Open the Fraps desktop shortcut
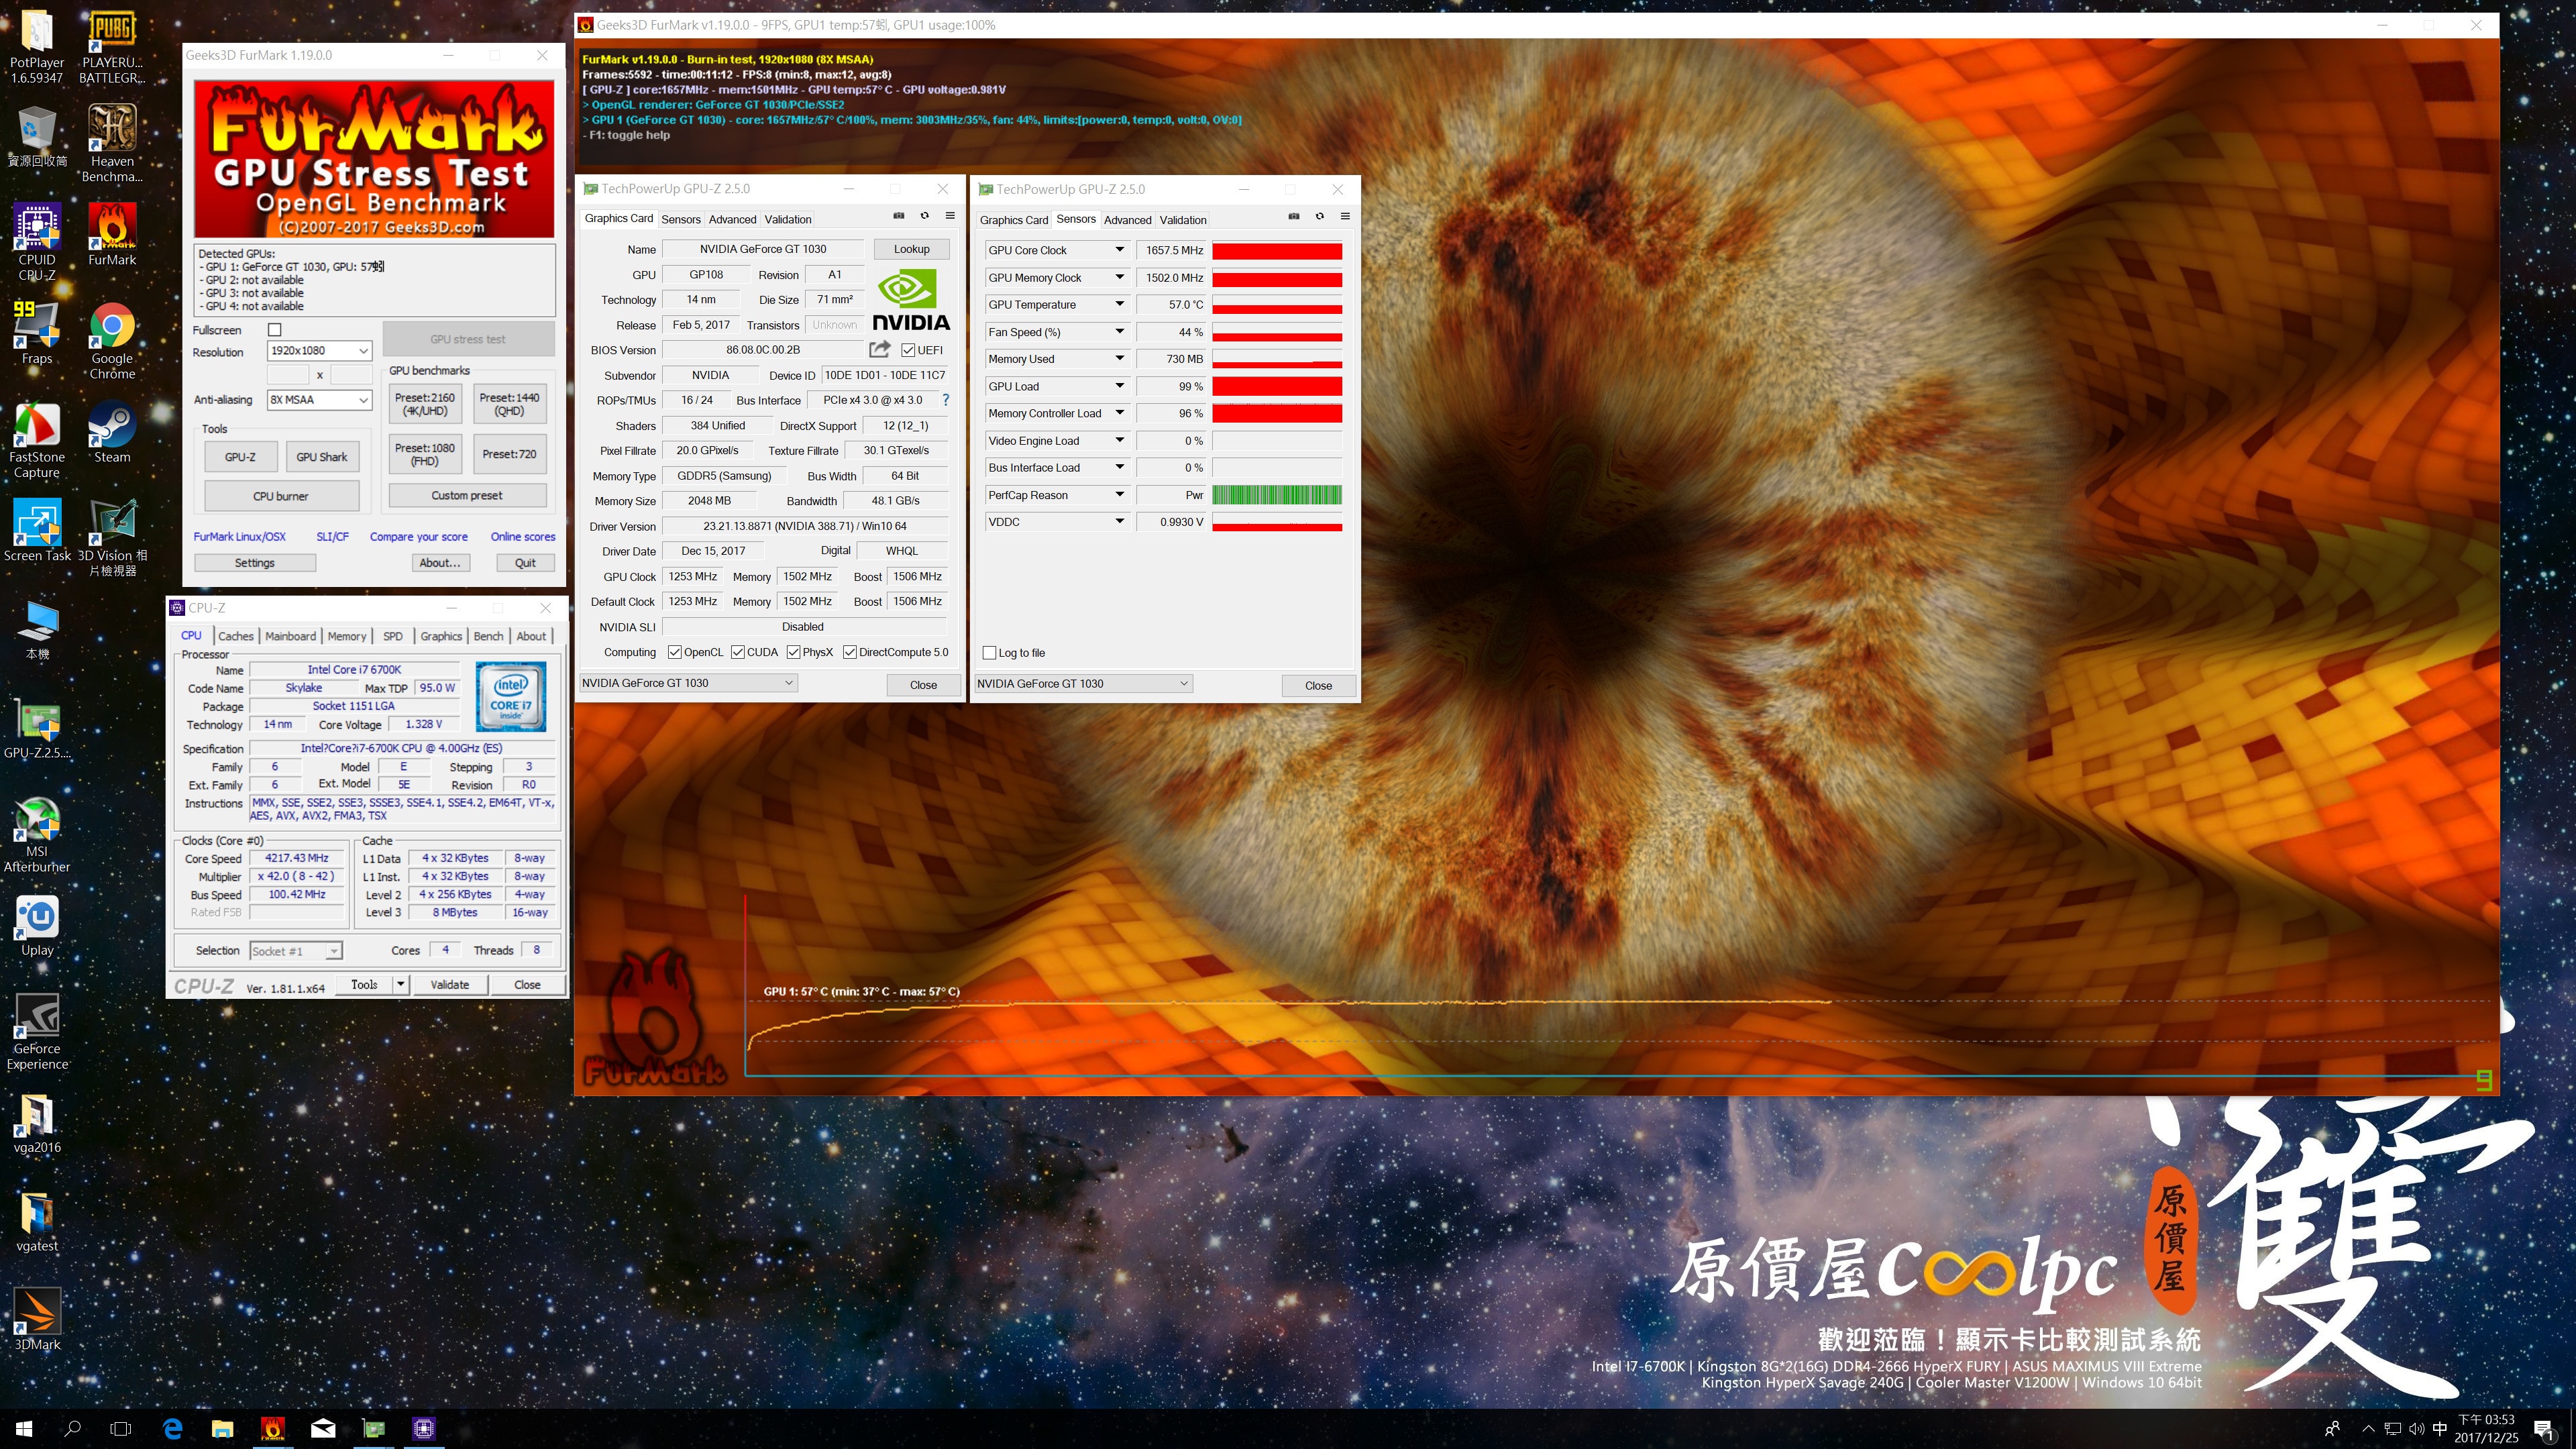Screen dimensions: 2576x1449 tap(37, 333)
